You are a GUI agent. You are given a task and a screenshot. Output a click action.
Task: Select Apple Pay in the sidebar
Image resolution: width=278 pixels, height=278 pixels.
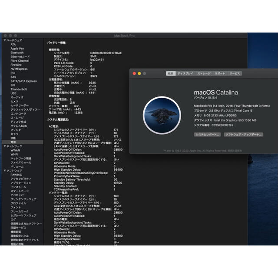point(17,49)
